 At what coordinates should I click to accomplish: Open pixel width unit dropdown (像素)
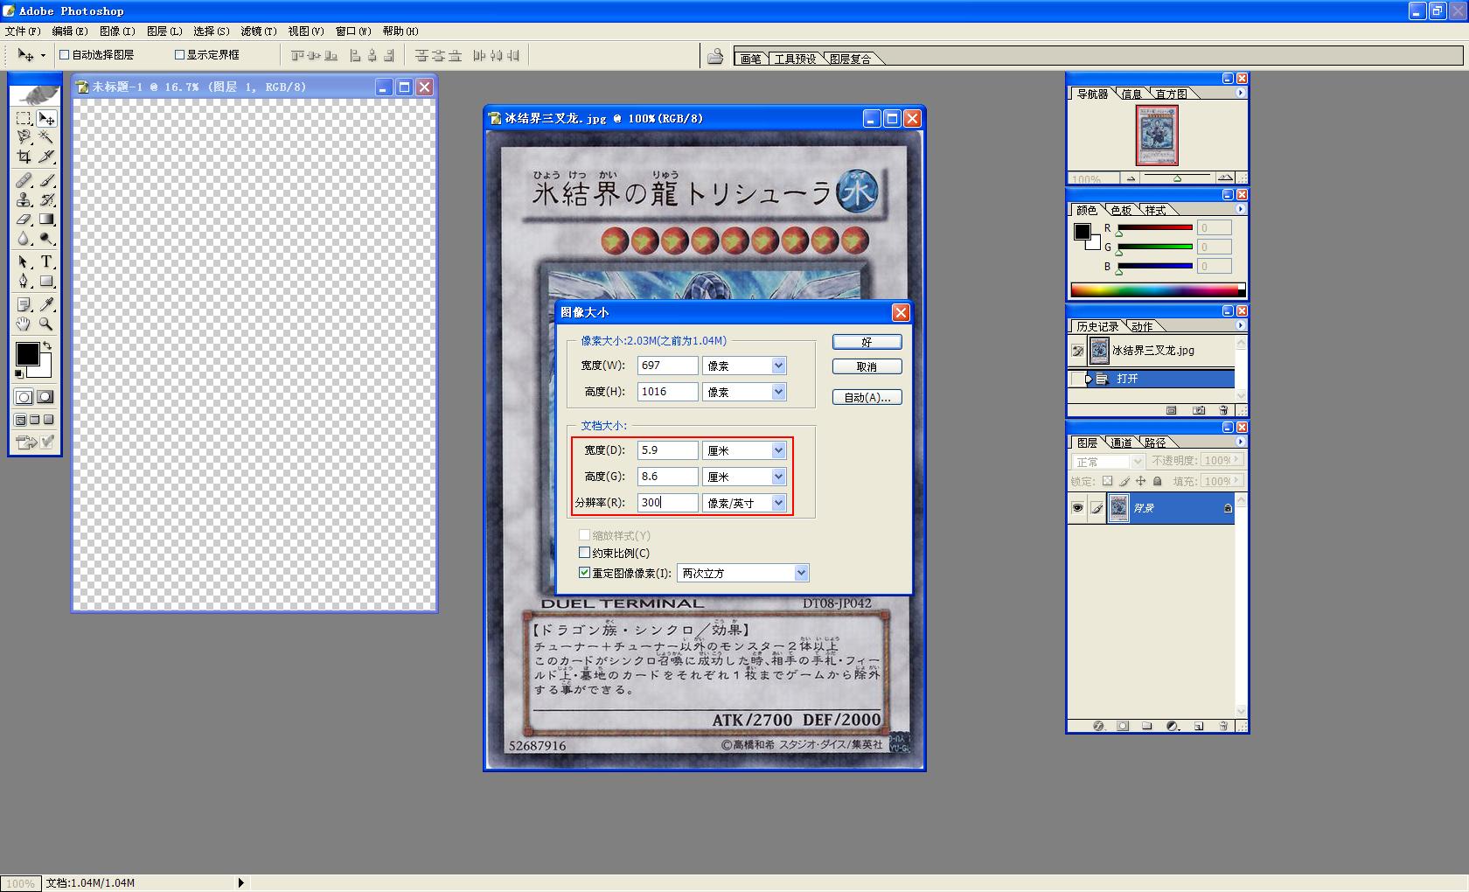pos(778,366)
